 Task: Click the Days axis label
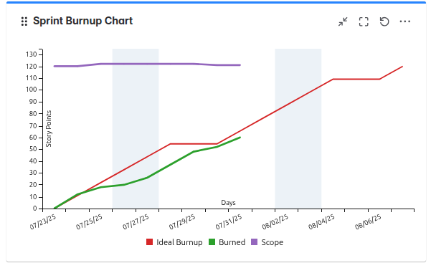pyautogui.click(x=228, y=203)
